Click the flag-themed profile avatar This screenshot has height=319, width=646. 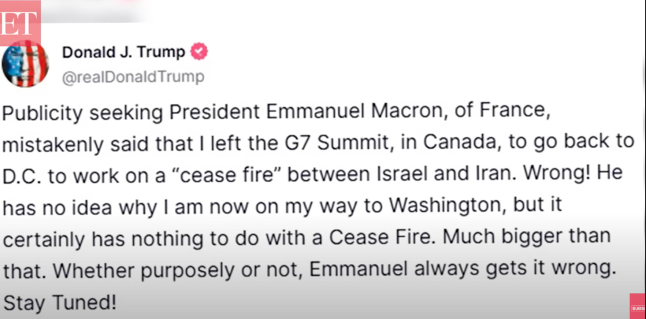(x=25, y=63)
